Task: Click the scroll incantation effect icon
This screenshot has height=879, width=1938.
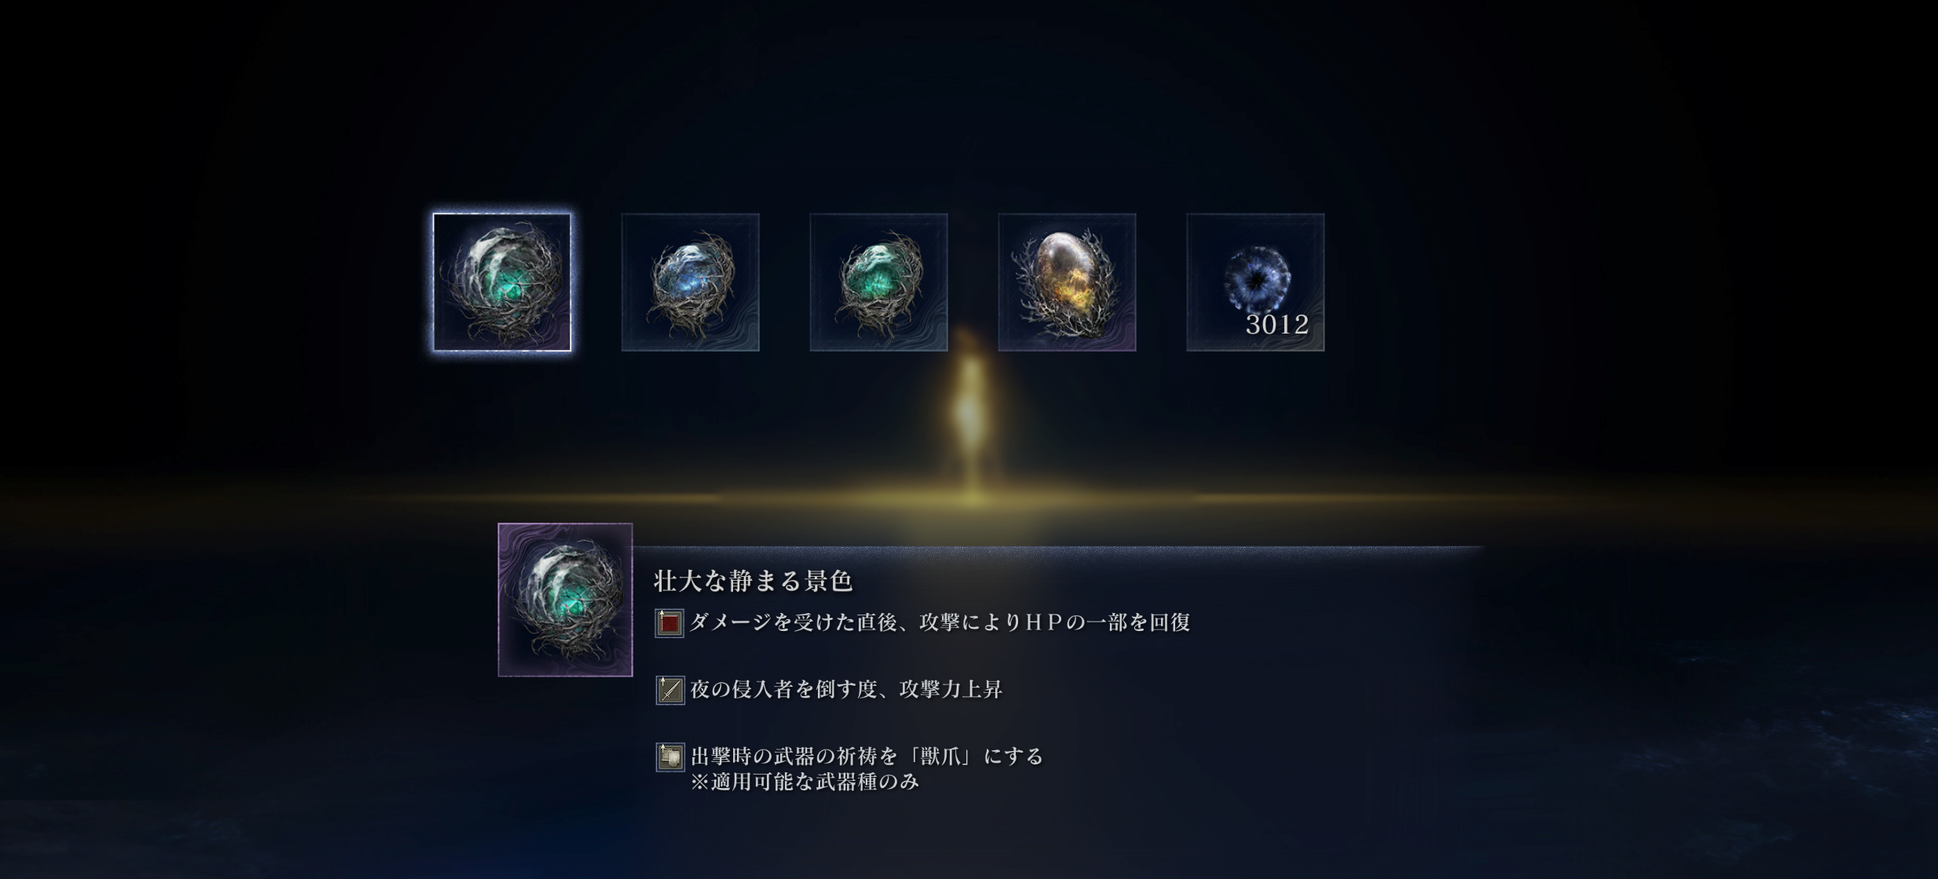Action: pos(670,757)
